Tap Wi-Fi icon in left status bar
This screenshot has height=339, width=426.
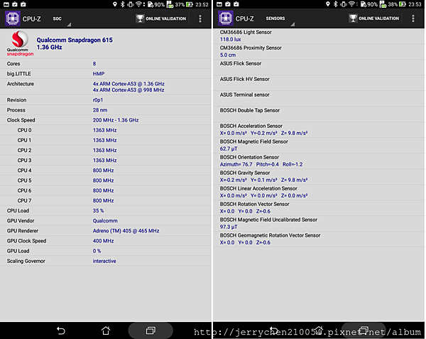pyautogui.click(x=139, y=4)
